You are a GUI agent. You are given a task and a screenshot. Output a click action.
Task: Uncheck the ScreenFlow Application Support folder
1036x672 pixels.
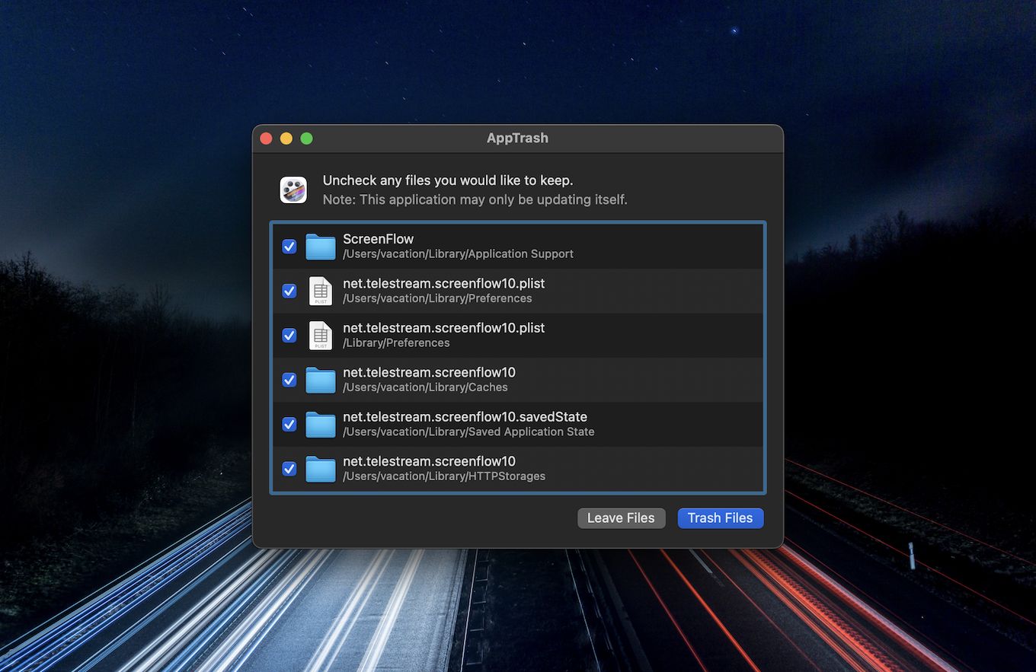tap(289, 246)
